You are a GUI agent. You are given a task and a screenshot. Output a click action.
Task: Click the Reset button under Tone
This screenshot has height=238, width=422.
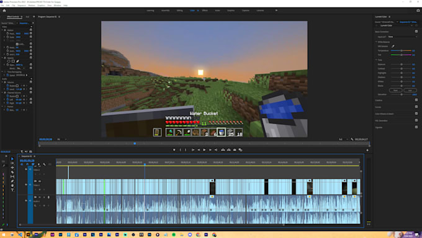[x=396, y=90]
